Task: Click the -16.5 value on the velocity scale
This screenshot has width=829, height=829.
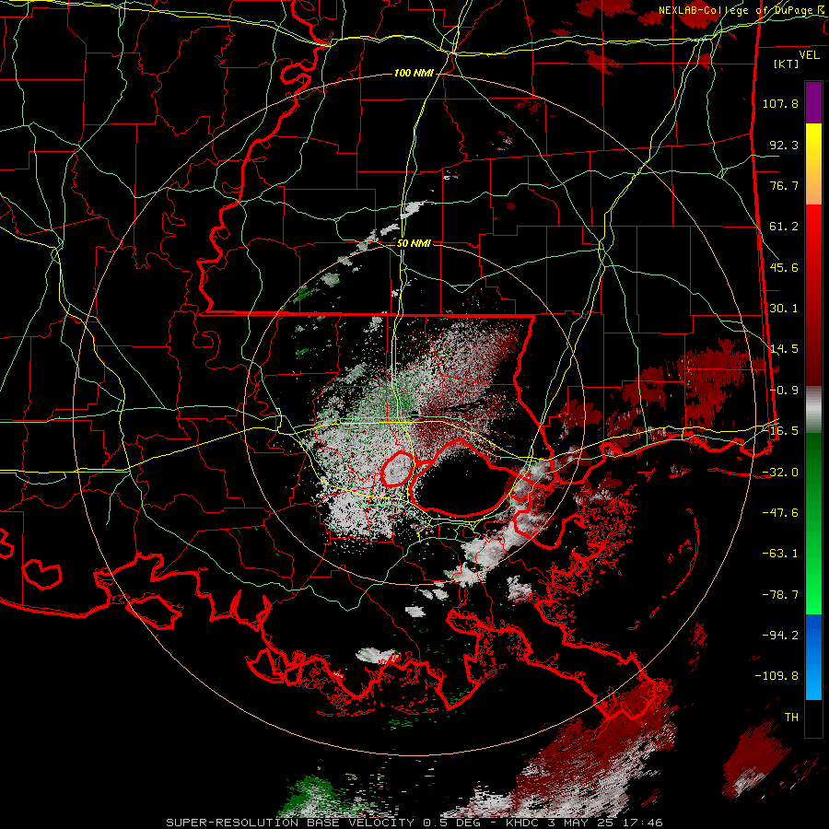Action: pyautogui.click(x=780, y=431)
